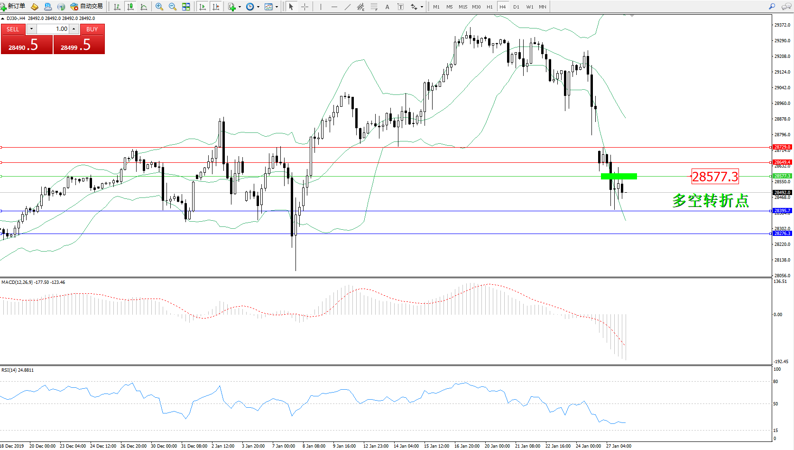Toggle chart auto scroll icon
Viewport: 794px width, 450px height.
coord(203,7)
